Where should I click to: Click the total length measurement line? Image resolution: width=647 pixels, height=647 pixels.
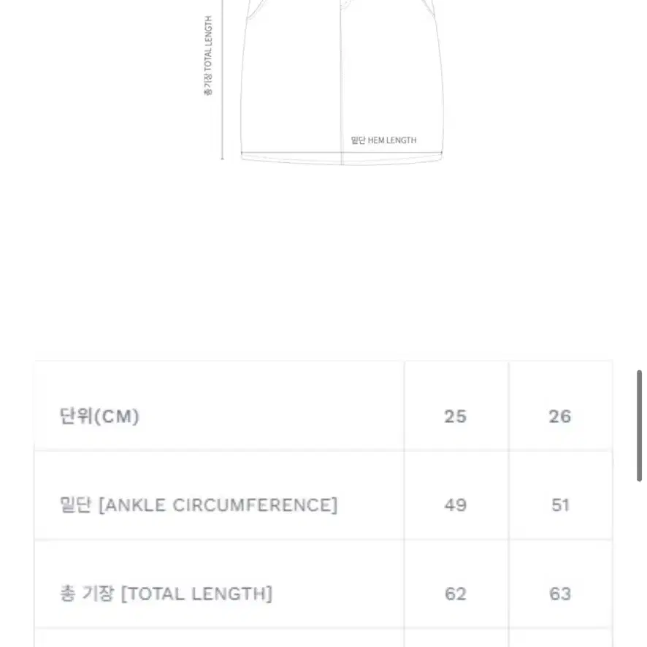point(223,79)
